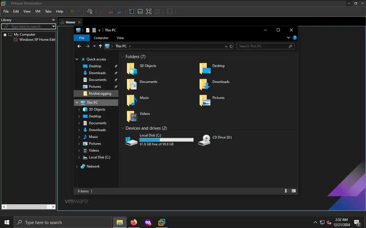Image resolution: width=366 pixels, height=228 pixels.
Task: Click the Explorer Help question icon
Action: (295, 38)
